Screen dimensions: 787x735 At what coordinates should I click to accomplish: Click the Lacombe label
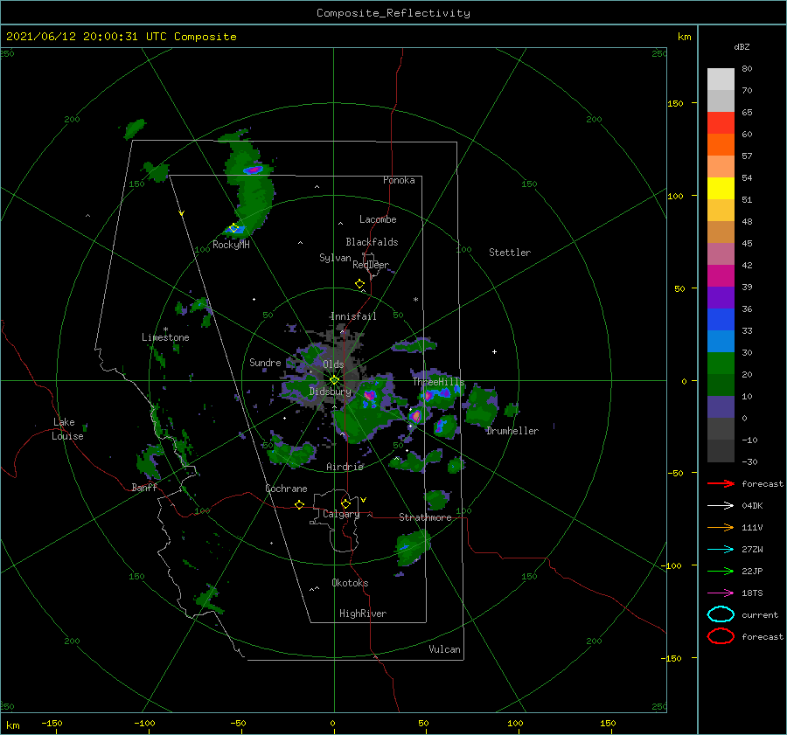(x=378, y=219)
